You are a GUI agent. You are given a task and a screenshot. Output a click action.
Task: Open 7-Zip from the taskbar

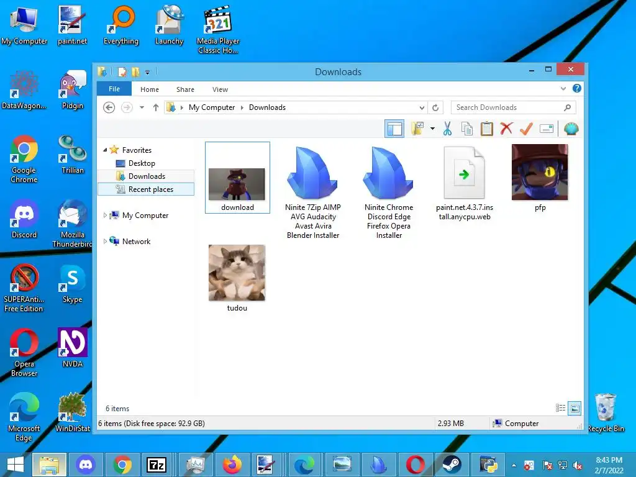pyautogui.click(x=157, y=465)
